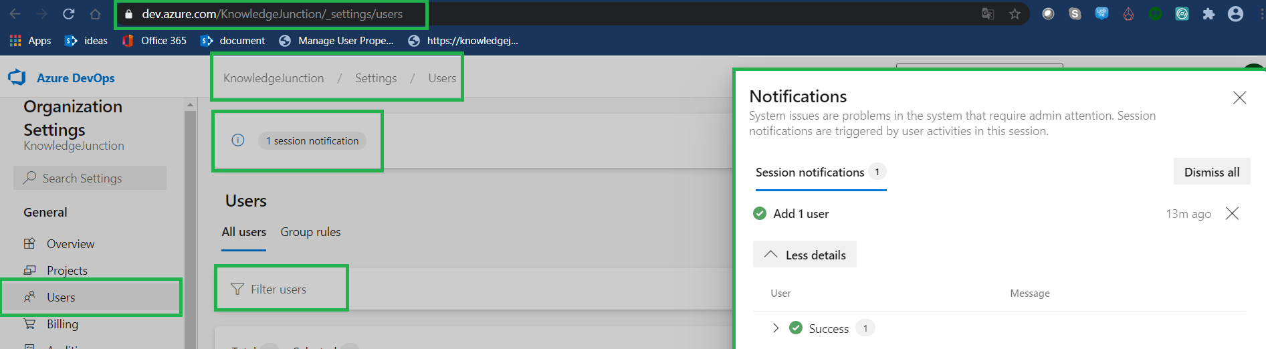This screenshot has width=1266, height=349.
Task: Expand the Success row chevron
Action: tap(776, 328)
